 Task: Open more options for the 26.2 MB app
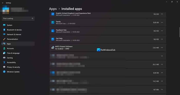click(x=162, y=64)
